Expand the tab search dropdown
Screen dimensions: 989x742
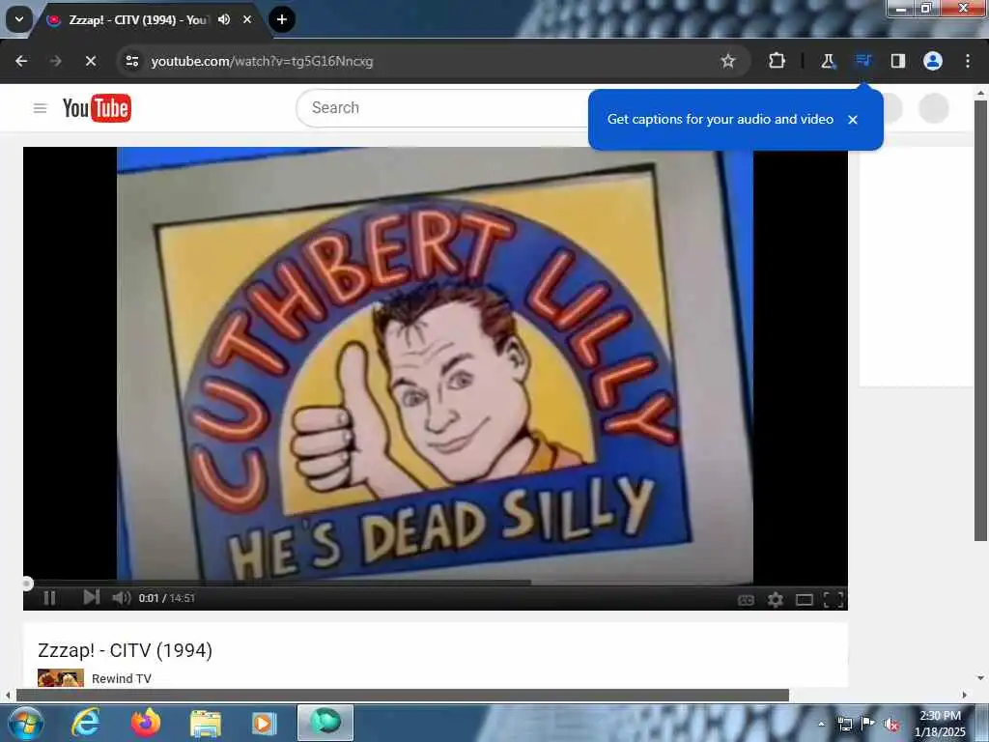19,19
